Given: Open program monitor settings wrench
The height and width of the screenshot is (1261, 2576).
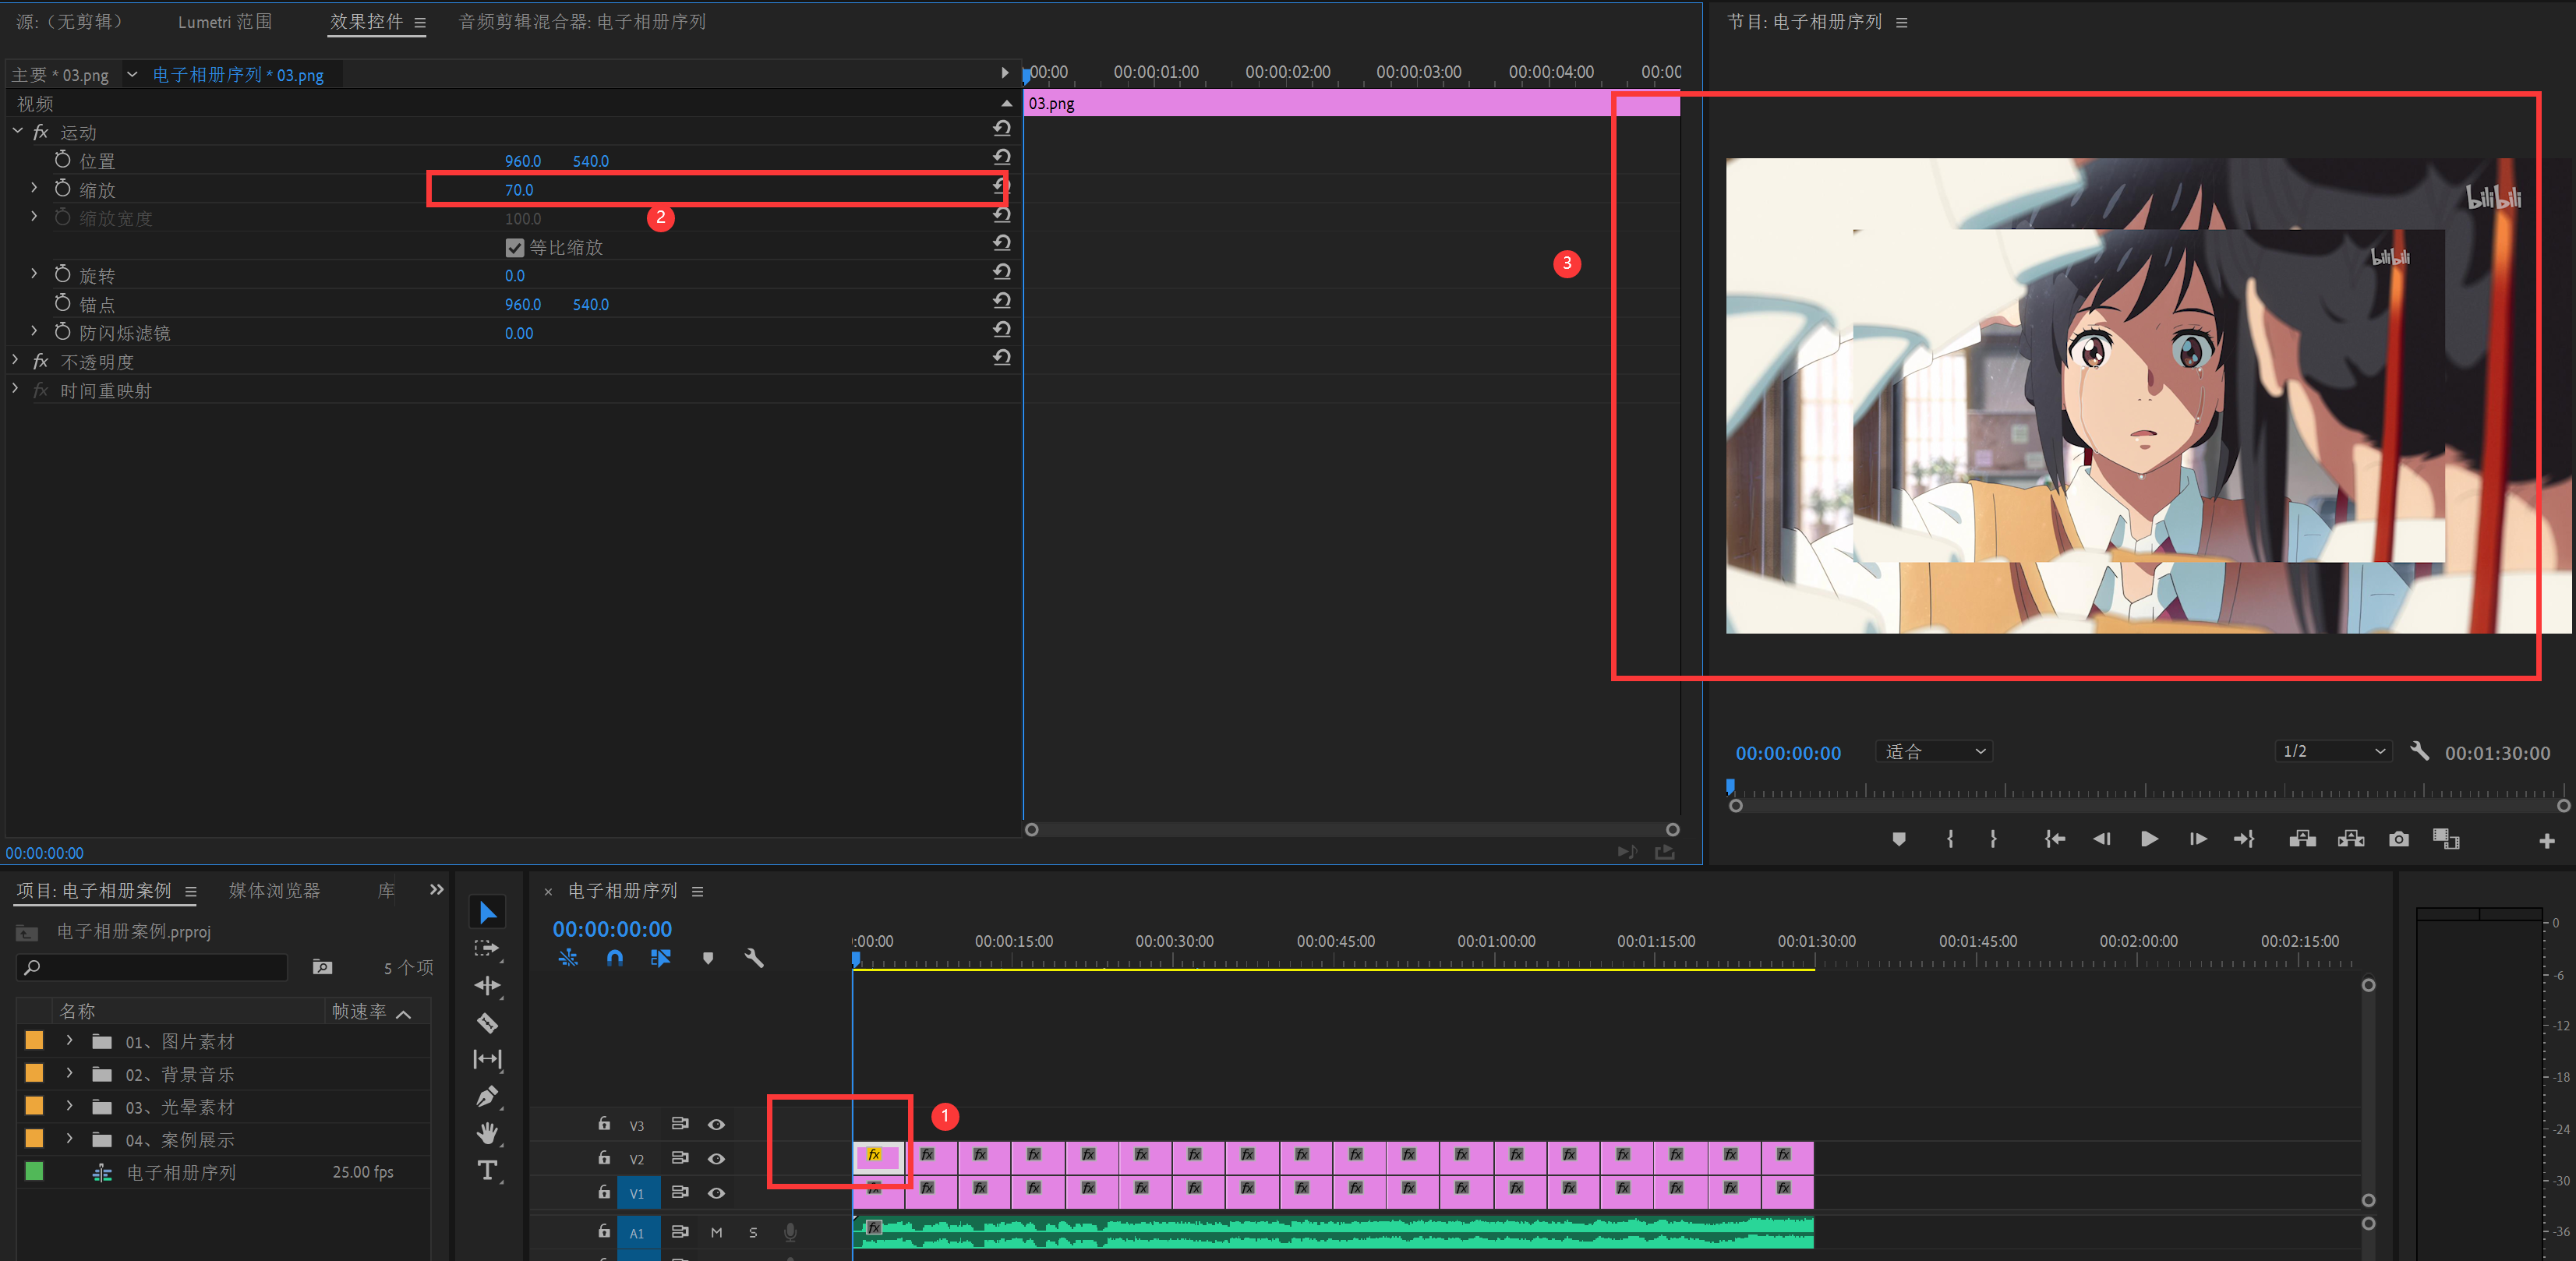Looking at the screenshot, I should tap(2420, 751).
